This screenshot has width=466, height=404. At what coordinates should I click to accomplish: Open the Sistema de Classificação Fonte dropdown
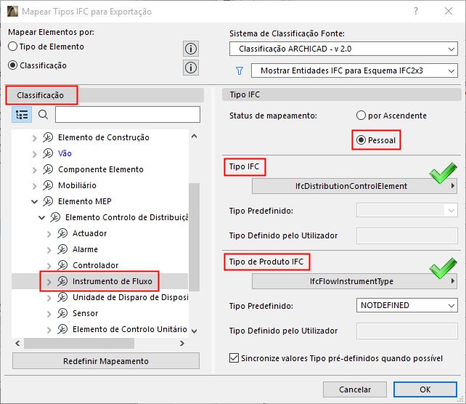coord(343,49)
